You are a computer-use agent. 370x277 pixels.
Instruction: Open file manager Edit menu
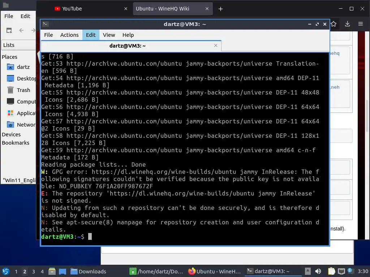click(x=25, y=16)
